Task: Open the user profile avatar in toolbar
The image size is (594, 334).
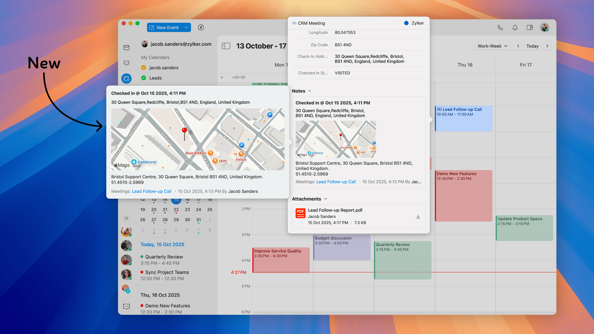Action: (x=544, y=28)
